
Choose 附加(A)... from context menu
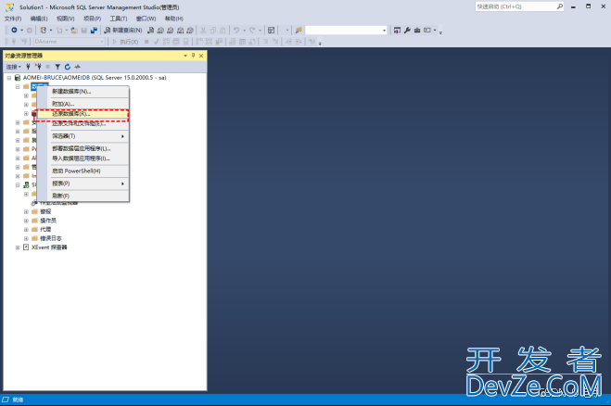[x=83, y=104]
